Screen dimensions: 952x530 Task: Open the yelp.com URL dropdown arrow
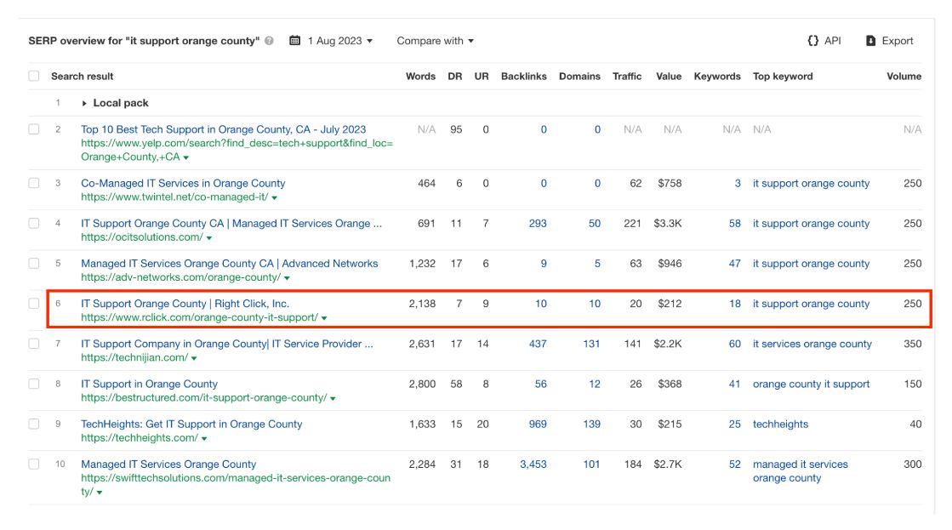[x=186, y=158]
